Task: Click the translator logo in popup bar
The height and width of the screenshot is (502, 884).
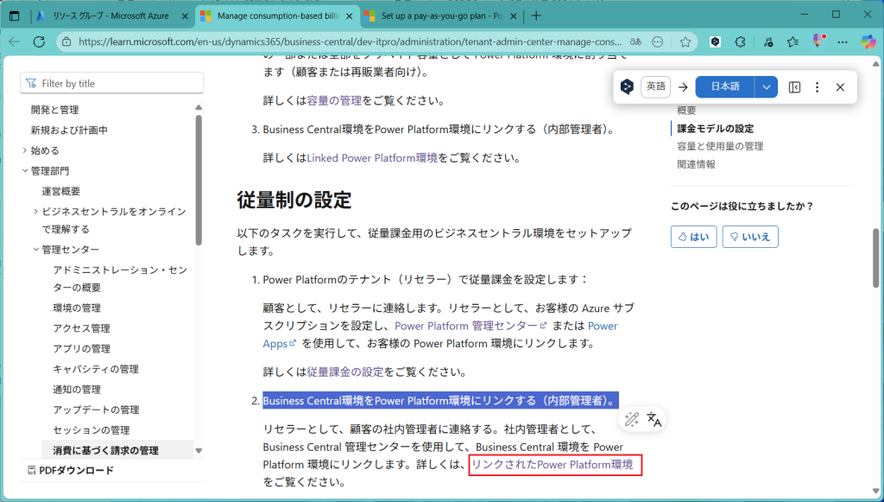Action: pos(627,87)
